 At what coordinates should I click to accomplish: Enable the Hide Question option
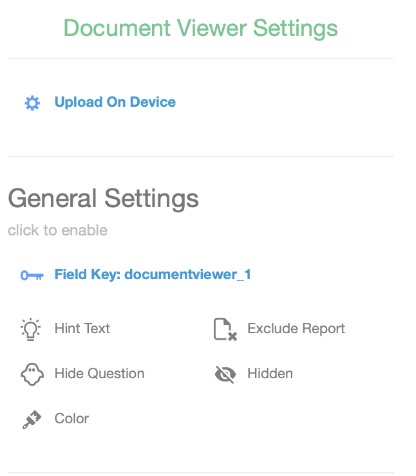tap(99, 374)
